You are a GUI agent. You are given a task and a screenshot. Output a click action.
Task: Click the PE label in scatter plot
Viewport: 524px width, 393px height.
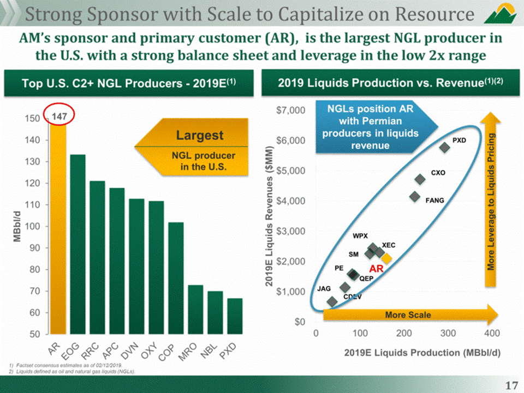tap(339, 268)
